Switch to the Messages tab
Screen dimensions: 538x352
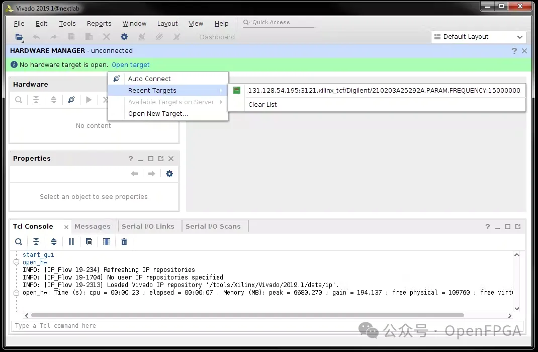click(x=93, y=226)
